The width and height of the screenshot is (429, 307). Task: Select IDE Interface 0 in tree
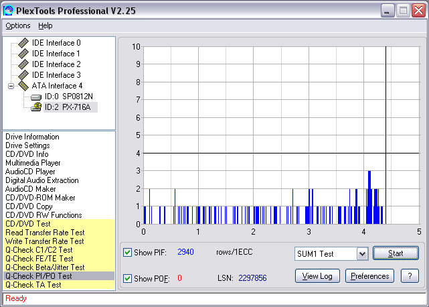(56, 43)
